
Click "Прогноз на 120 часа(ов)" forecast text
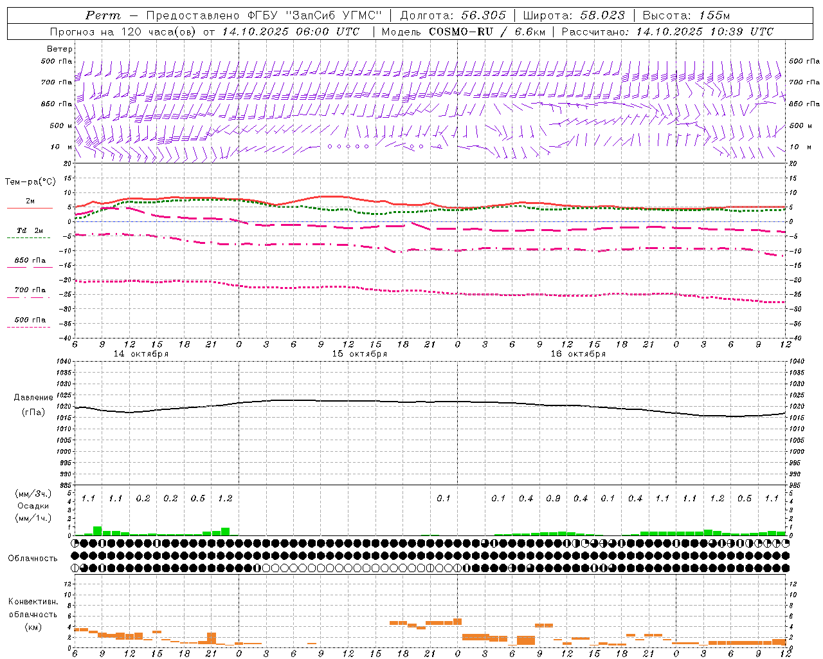pyautogui.click(x=123, y=32)
